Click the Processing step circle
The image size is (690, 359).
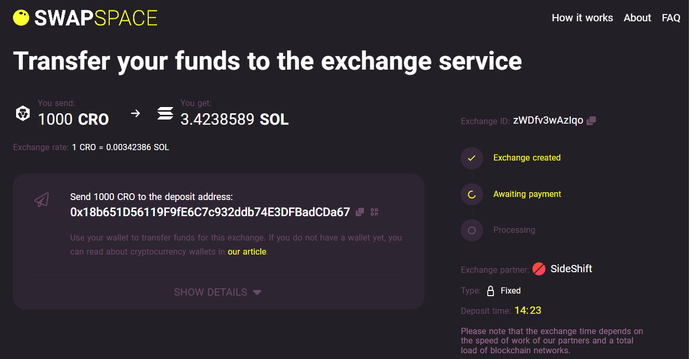coord(472,230)
